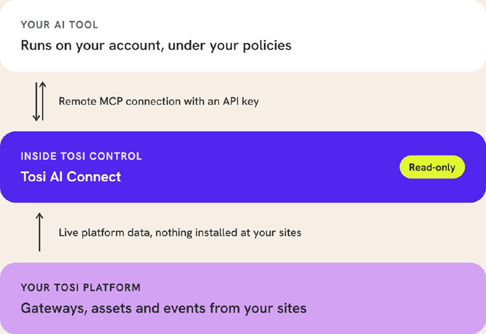Click the downward arrow under Your AI Tool
486x334 pixels.
(36, 102)
